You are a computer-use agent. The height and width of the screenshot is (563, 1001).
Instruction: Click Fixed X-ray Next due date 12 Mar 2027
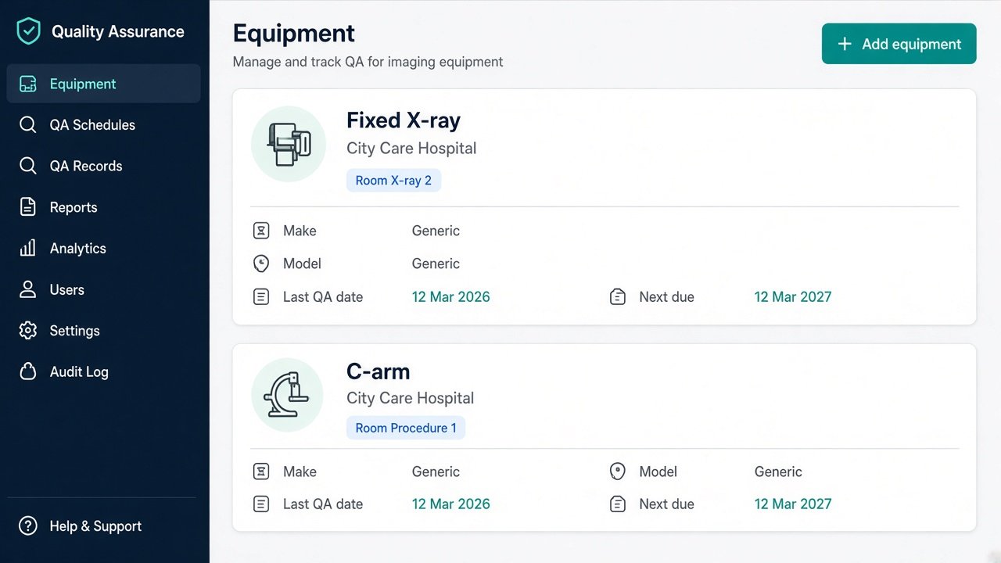793,297
